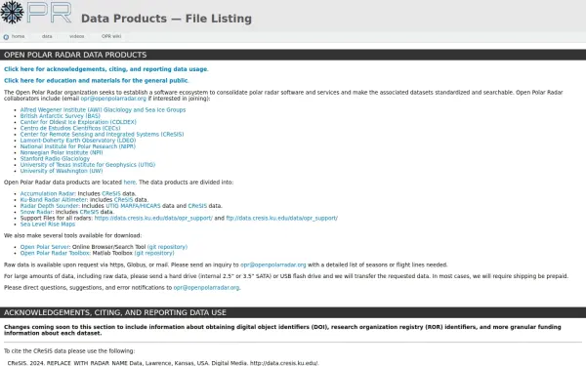Open British Antarctic Survey (BAS) link
586x366 pixels.
(61, 116)
